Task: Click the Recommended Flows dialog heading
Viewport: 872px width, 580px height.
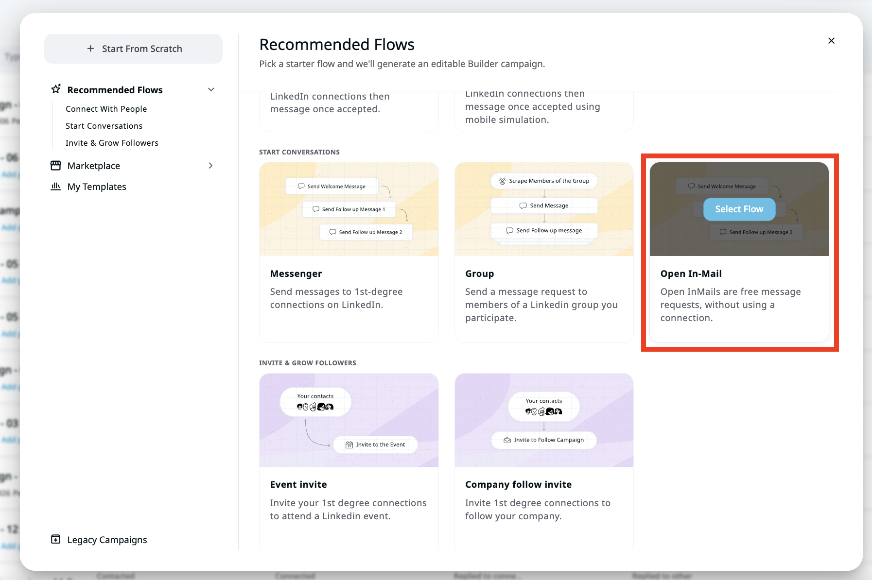Action: pos(337,45)
